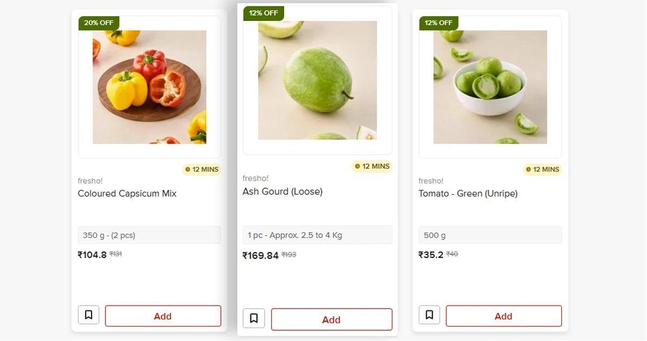Open 350 g - (2 pcs) pack selector
The height and width of the screenshot is (341, 647).
tap(149, 235)
